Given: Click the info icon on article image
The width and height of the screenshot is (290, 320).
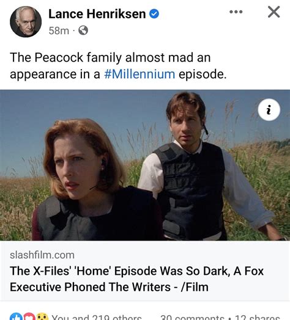Looking at the screenshot, I should point(269,110).
